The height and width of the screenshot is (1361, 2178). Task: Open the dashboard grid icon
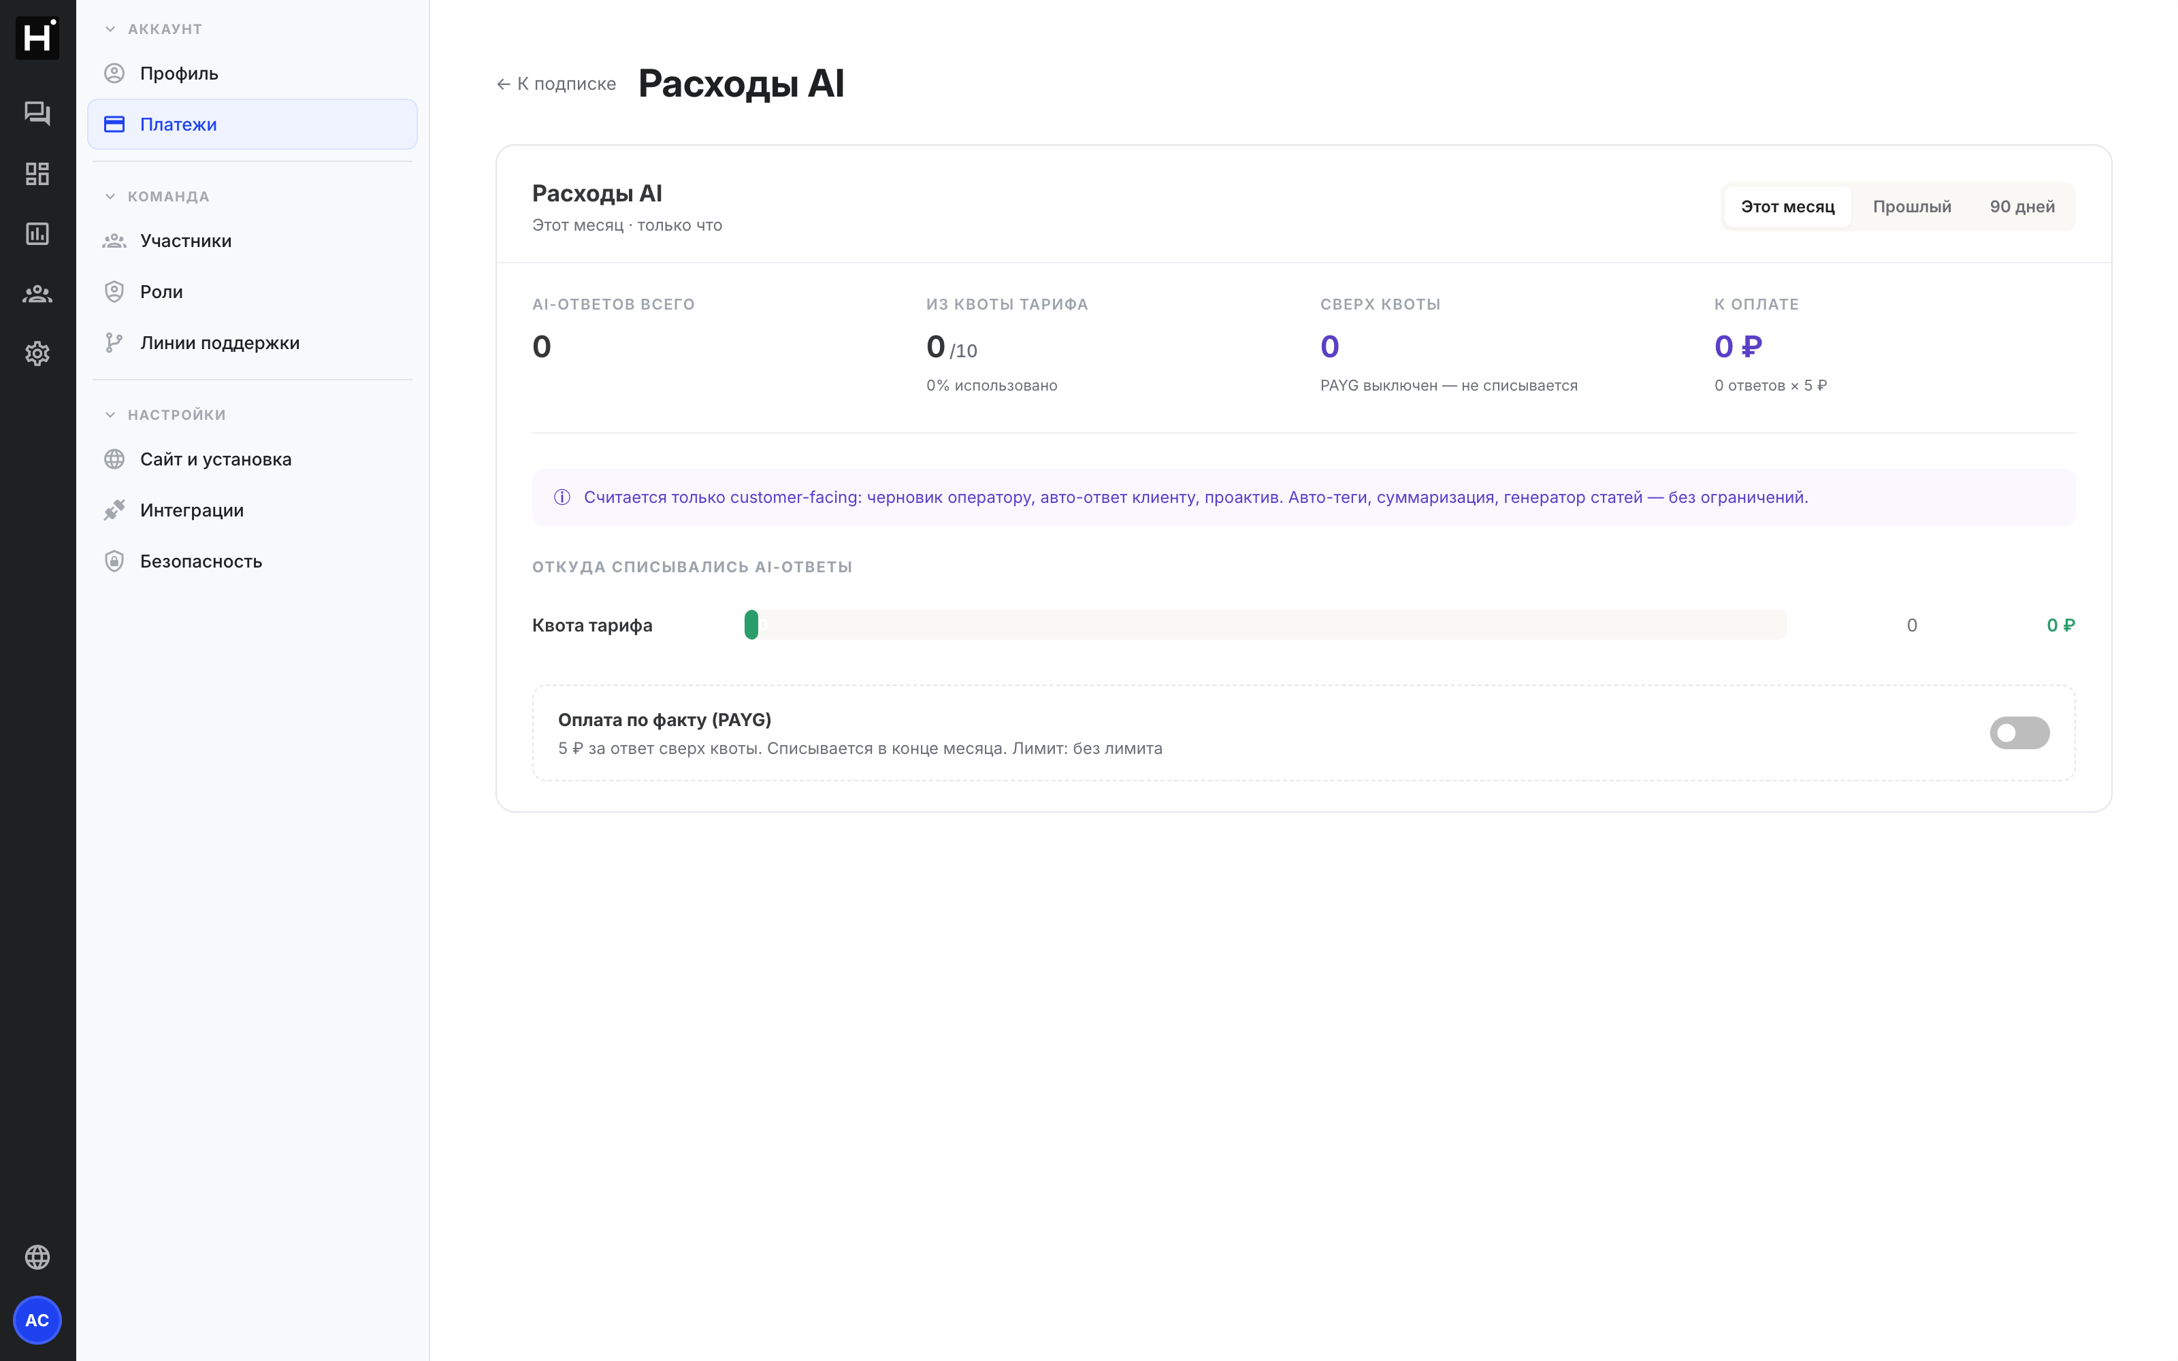point(37,173)
